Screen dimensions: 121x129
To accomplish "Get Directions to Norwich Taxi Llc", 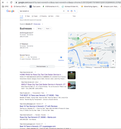I will point(61,58).
